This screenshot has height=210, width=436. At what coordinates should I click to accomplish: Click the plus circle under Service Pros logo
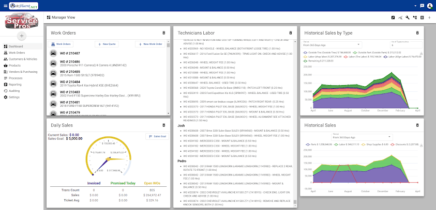(22, 36)
